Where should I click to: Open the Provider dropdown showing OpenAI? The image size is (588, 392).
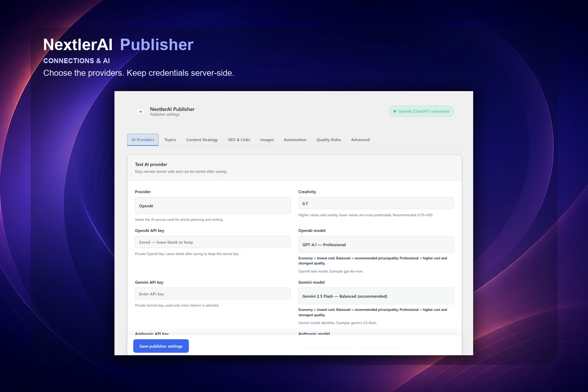[213, 206]
